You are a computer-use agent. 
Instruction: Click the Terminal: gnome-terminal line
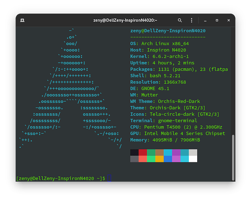click(164, 121)
